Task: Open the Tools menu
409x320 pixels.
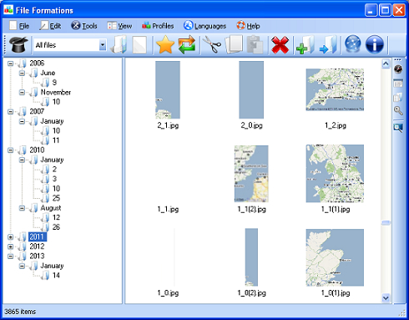Action: (84, 26)
